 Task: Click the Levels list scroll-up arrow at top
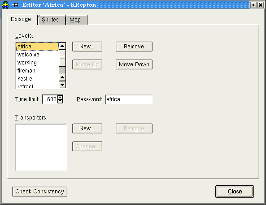(62, 46)
